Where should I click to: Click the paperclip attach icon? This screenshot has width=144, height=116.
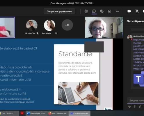[140, 107]
